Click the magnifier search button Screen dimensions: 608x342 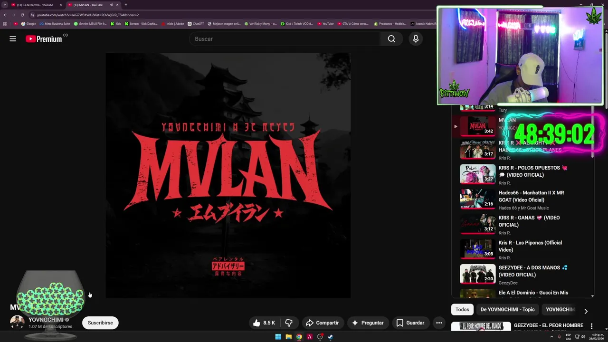(x=391, y=39)
